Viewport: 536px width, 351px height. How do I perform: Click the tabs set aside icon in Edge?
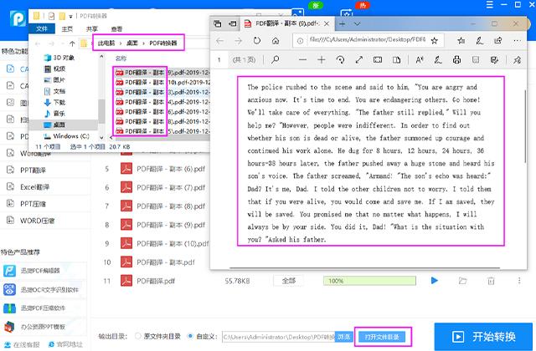click(x=218, y=23)
